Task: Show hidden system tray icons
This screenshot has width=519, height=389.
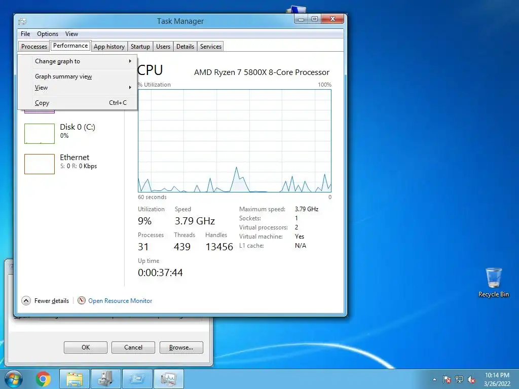Action: [x=434, y=379]
